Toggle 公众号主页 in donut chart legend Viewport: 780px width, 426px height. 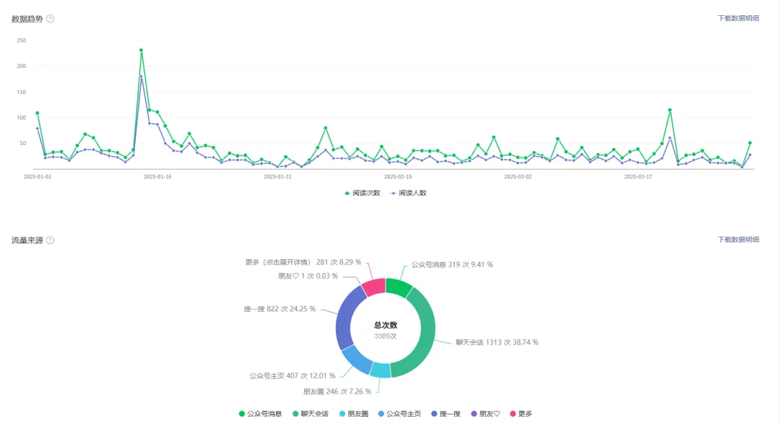coord(399,414)
